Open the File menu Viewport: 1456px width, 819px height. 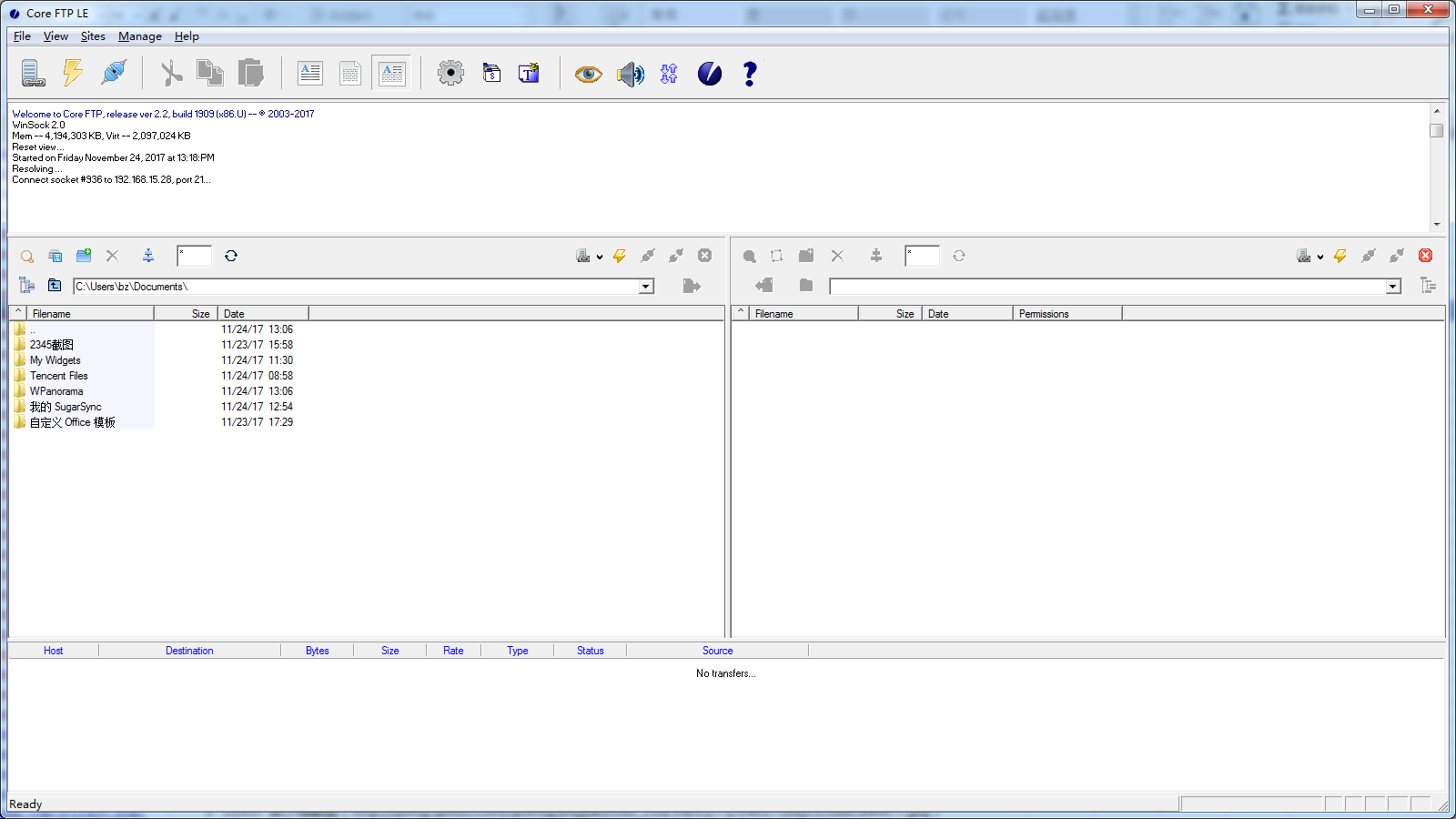click(22, 36)
